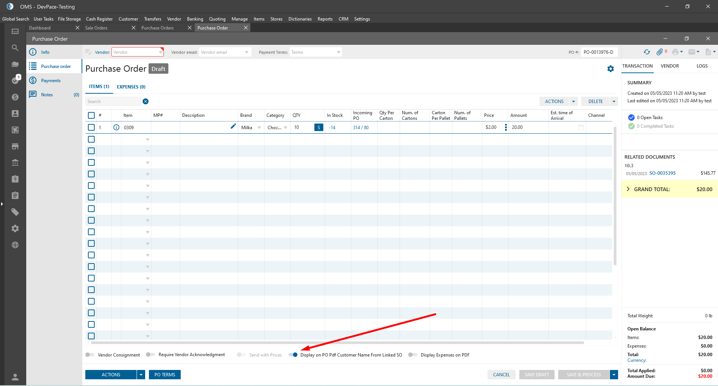The image size is (718, 386).
Task: Open the Est. time of Arrival calendar icon
Action: pos(581,127)
